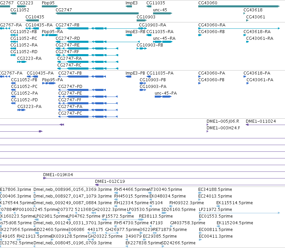Open transcript CG11035-RA
The image size is (285, 248).
click(160, 31)
